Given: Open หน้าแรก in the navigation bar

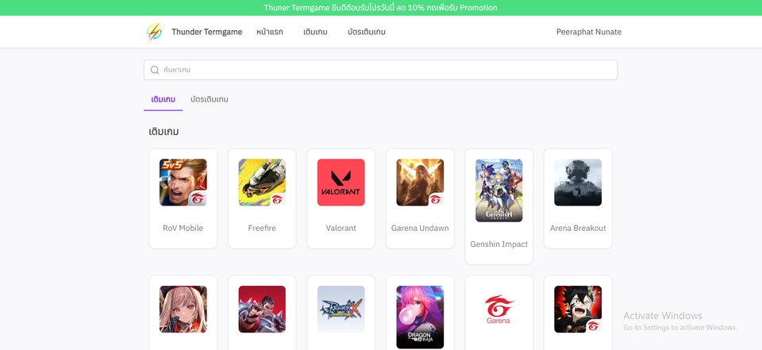Looking at the screenshot, I should (270, 32).
